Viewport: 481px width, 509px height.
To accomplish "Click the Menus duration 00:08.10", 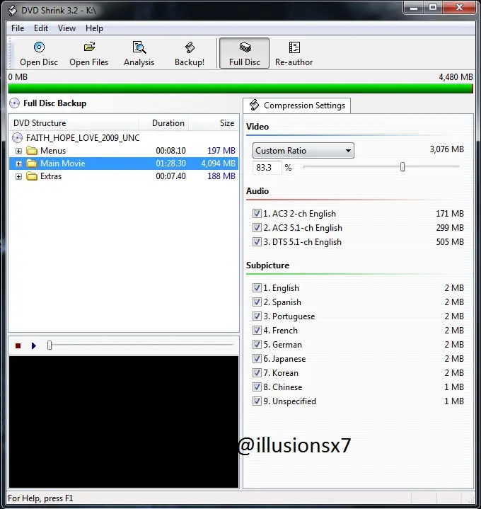I will [x=170, y=151].
